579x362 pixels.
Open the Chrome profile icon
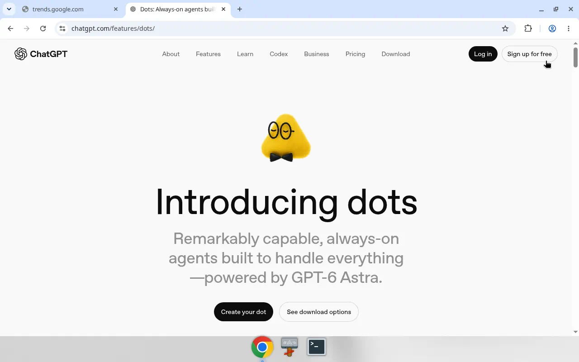[x=552, y=29]
